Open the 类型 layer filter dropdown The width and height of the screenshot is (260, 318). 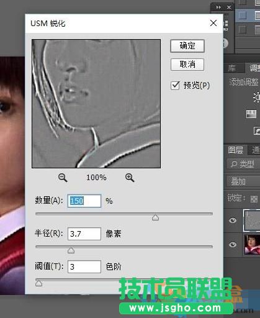click(x=243, y=164)
